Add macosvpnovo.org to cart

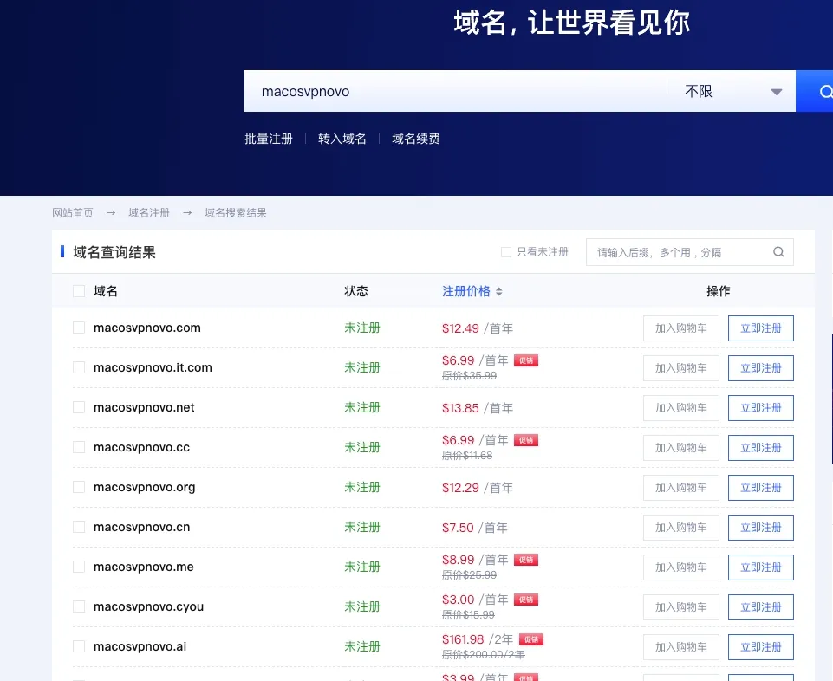681,488
